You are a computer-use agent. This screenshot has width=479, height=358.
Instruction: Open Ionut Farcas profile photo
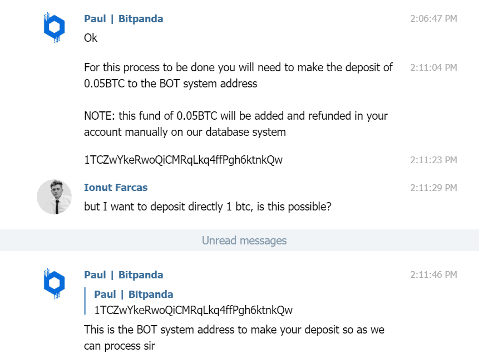55,197
